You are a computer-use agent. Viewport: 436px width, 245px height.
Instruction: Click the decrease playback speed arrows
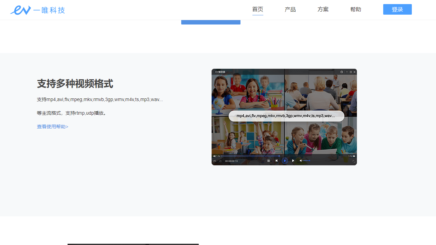pos(215,156)
